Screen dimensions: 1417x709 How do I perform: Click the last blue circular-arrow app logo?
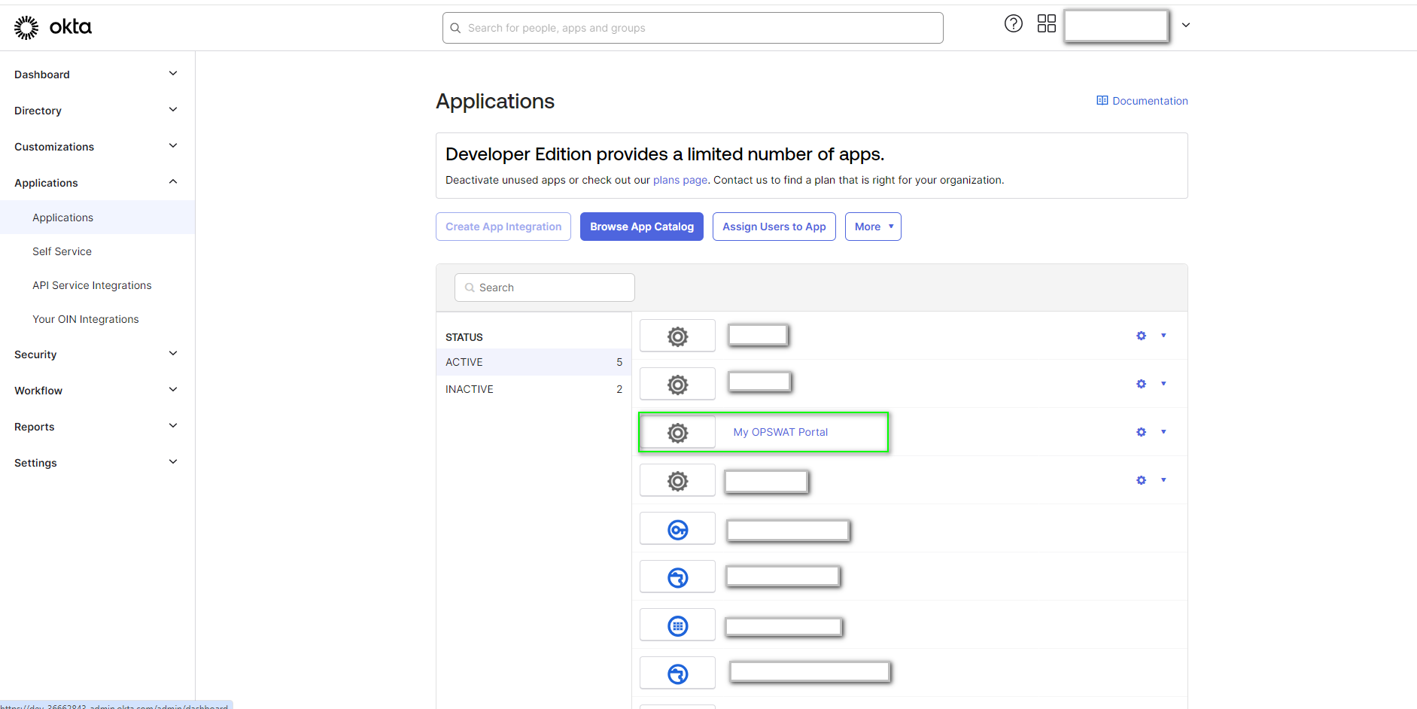pyautogui.click(x=678, y=674)
